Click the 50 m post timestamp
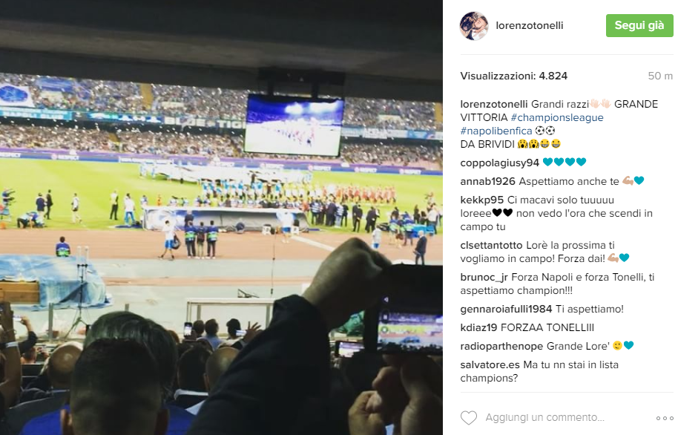 tap(660, 76)
